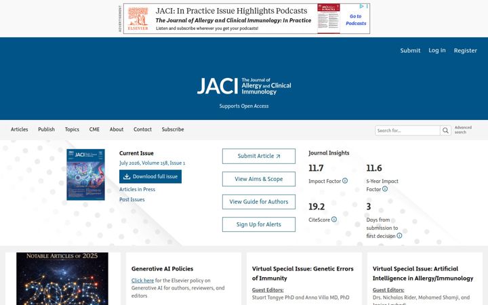Click the "Click here" Generative AI policy link
The width and height of the screenshot is (488, 305).
click(x=142, y=281)
